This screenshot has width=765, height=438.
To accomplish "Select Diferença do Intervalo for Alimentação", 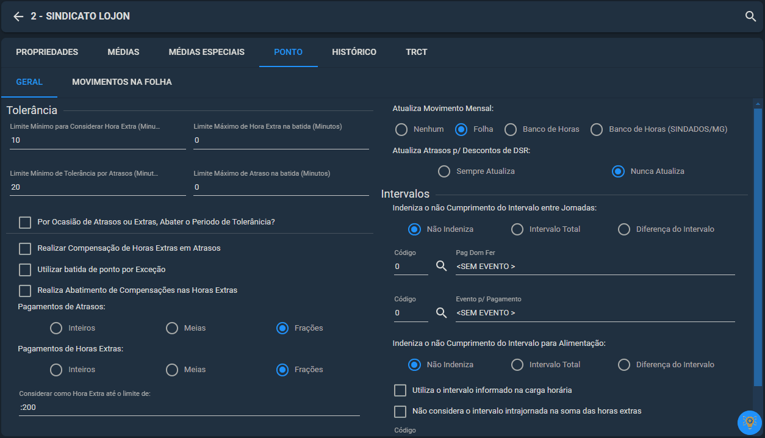I will tap(624, 364).
